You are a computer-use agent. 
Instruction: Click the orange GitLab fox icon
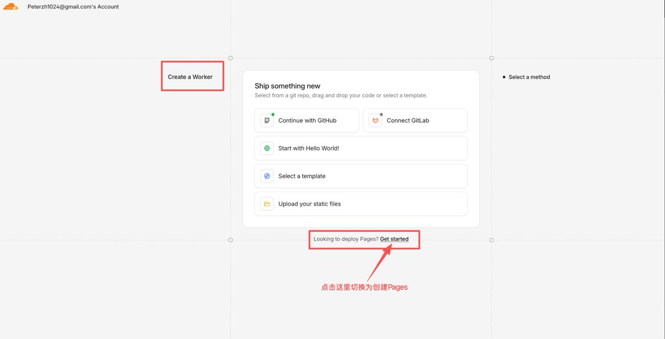(375, 120)
